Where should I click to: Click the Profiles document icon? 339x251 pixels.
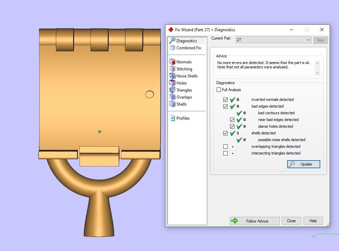coord(173,118)
